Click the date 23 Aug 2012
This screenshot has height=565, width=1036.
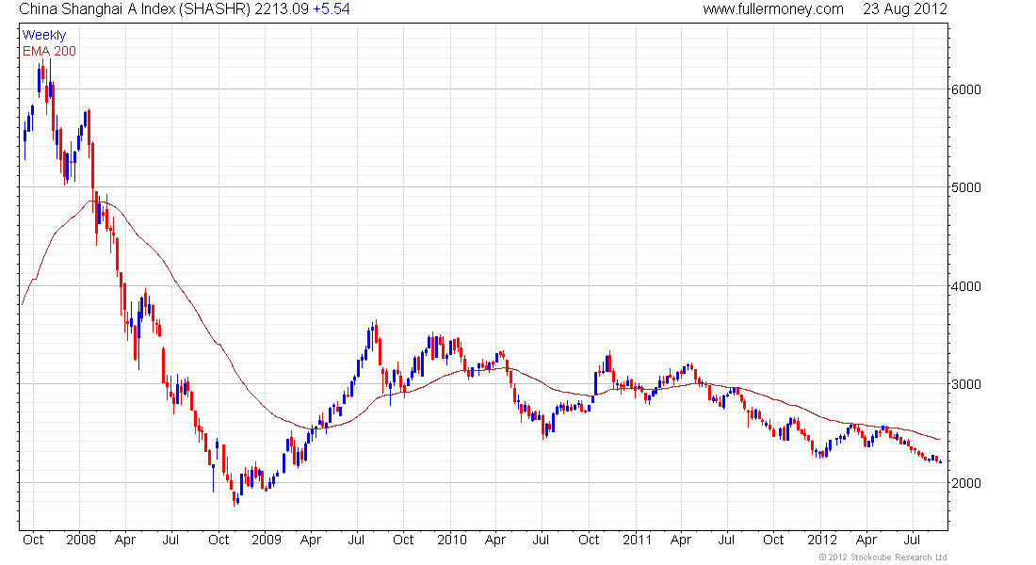904,9
